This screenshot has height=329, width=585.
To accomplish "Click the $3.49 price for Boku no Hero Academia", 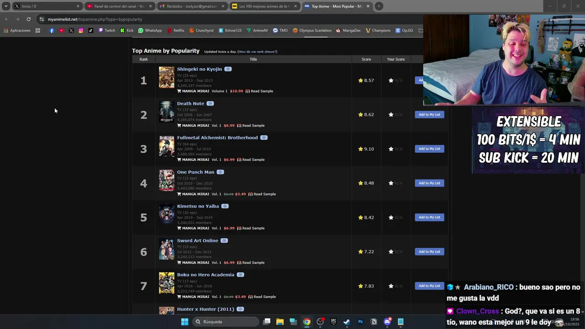I will point(240,297).
